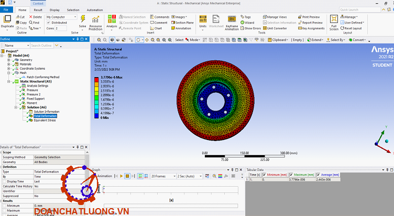This screenshot has height=216, width=394.
Task: Switch to the Display ribbon tab
Action: tap(54, 10)
